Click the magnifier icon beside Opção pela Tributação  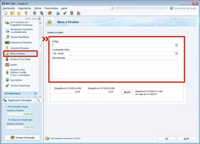tap(38, 100)
